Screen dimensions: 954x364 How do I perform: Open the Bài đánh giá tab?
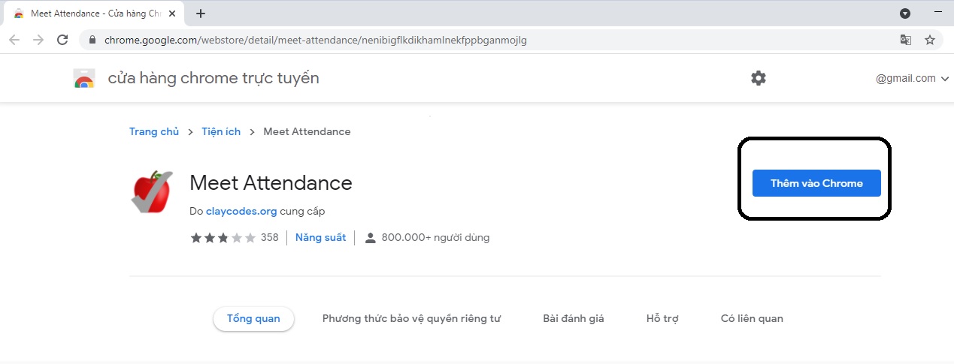coord(574,318)
